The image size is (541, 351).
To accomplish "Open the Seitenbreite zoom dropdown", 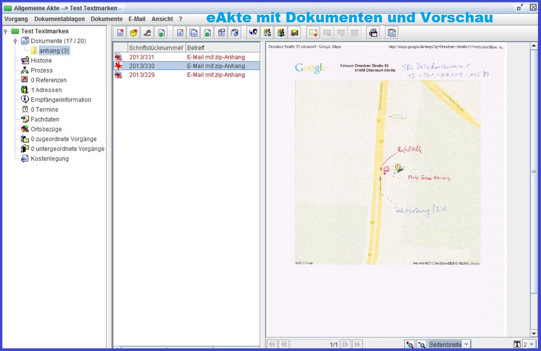I will pos(466,344).
